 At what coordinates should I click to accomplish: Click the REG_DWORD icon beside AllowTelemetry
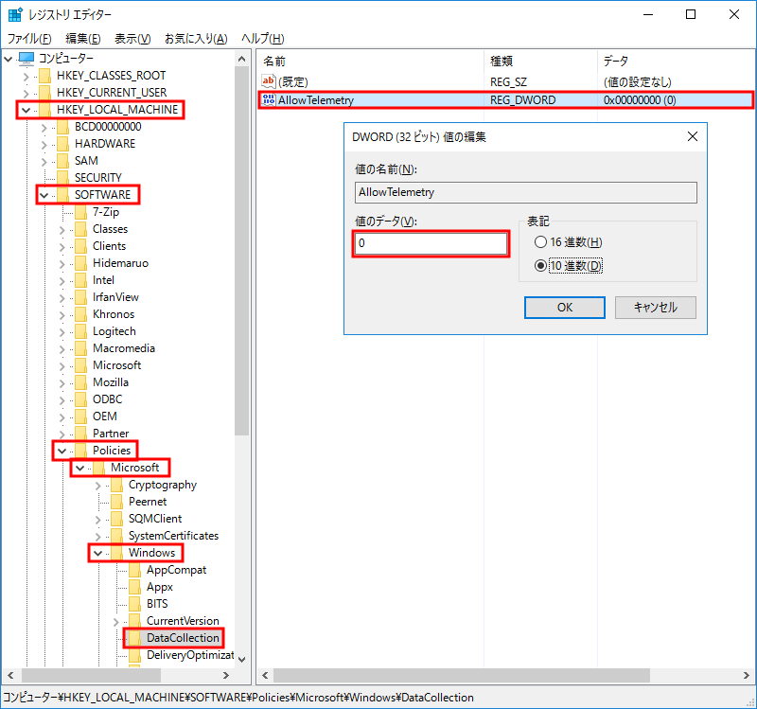click(269, 99)
